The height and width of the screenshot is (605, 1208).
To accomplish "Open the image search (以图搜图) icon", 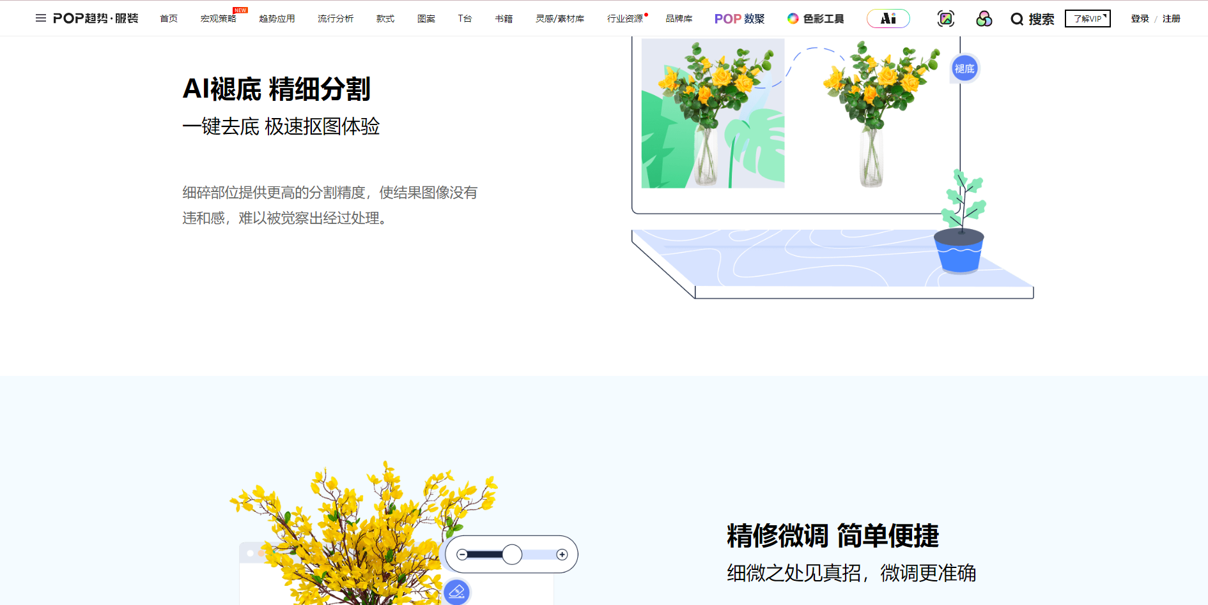I will click(x=946, y=19).
